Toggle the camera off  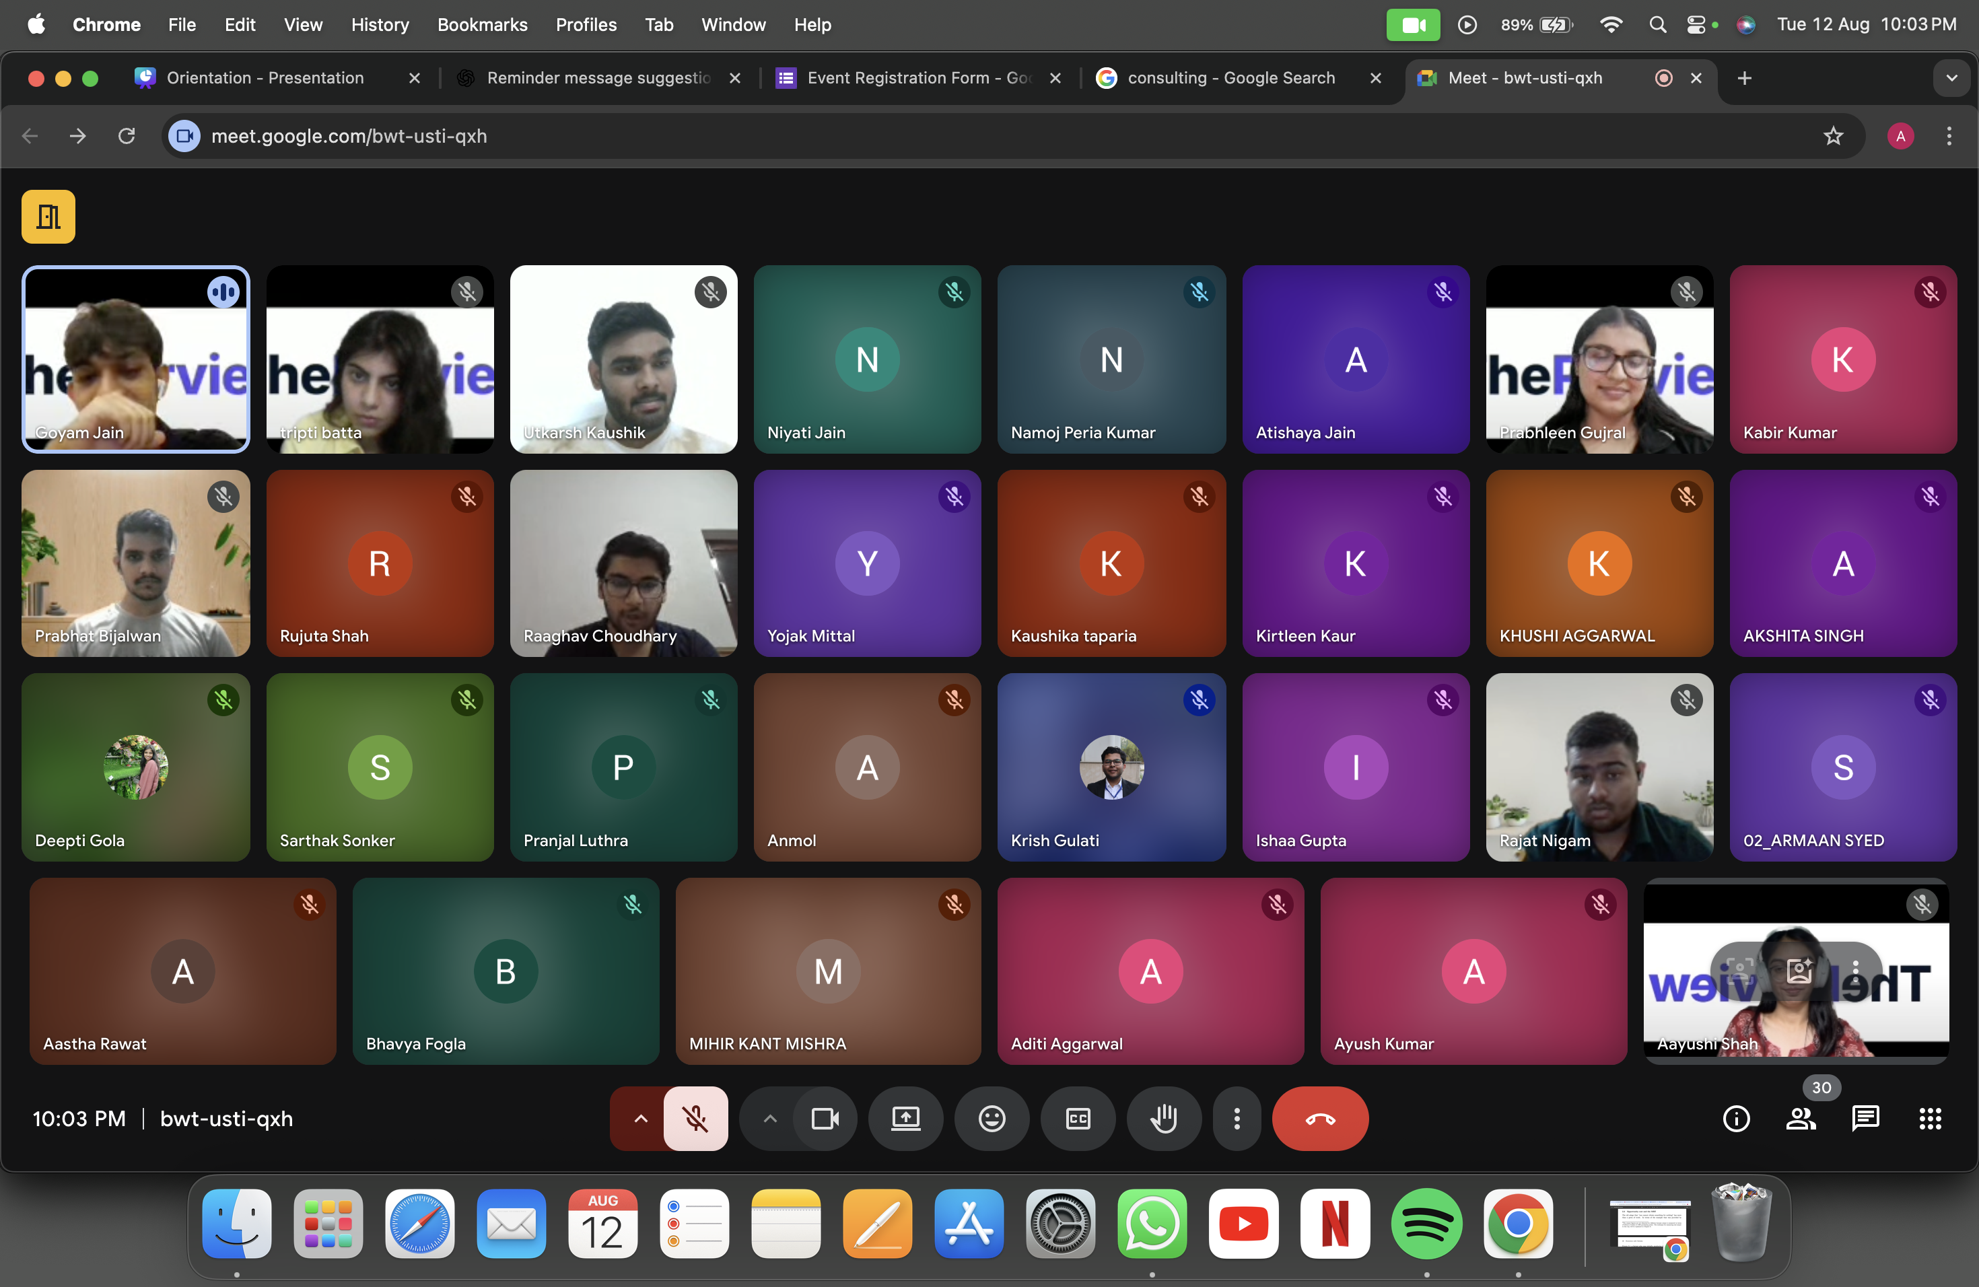click(825, 1119)
